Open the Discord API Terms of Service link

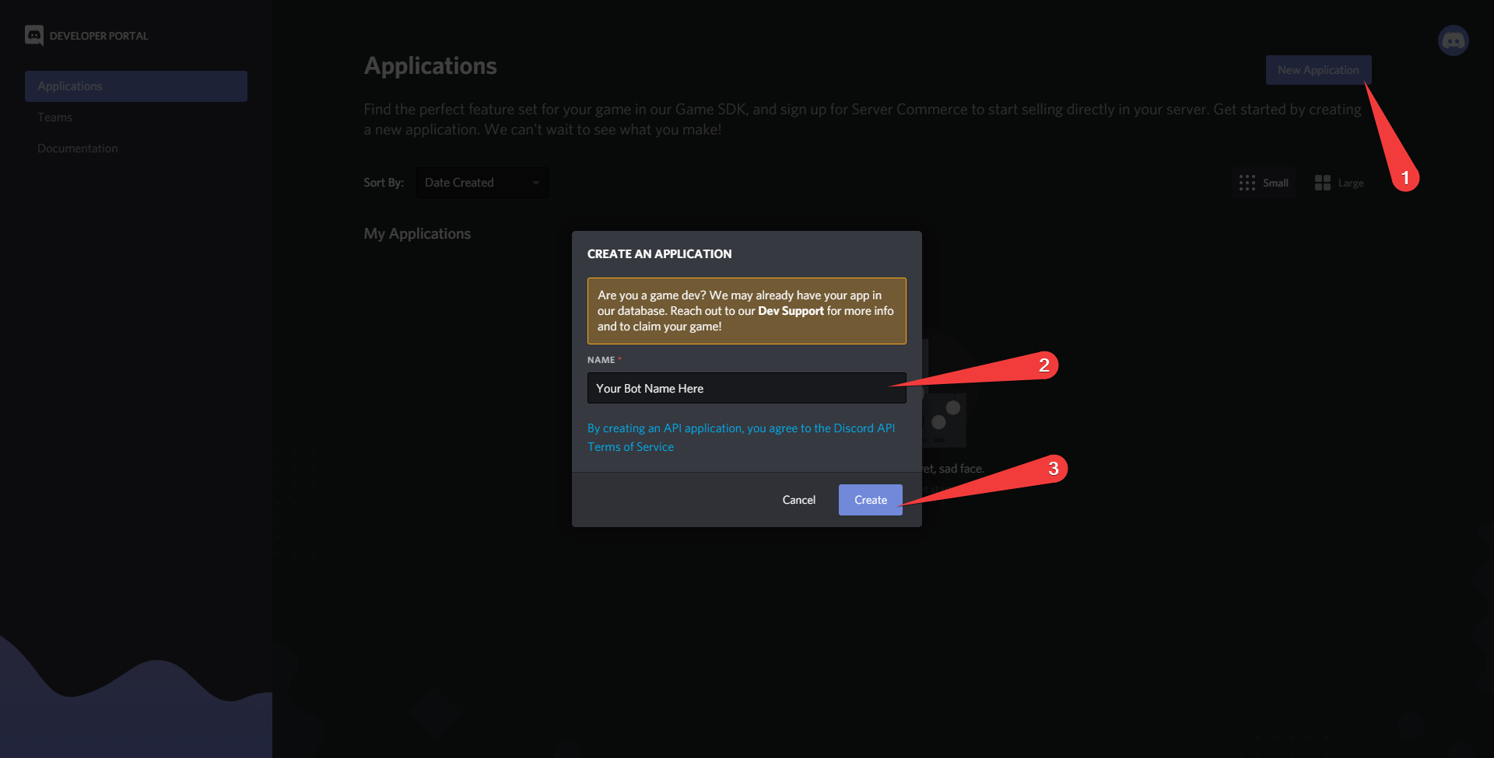click(741, 438)
